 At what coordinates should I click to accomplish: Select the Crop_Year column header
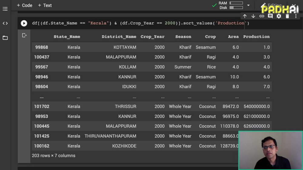(x=152, y=37)
